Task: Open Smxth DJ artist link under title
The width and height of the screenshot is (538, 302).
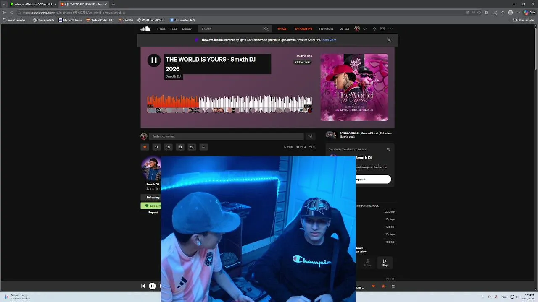Action: (173, 76)
